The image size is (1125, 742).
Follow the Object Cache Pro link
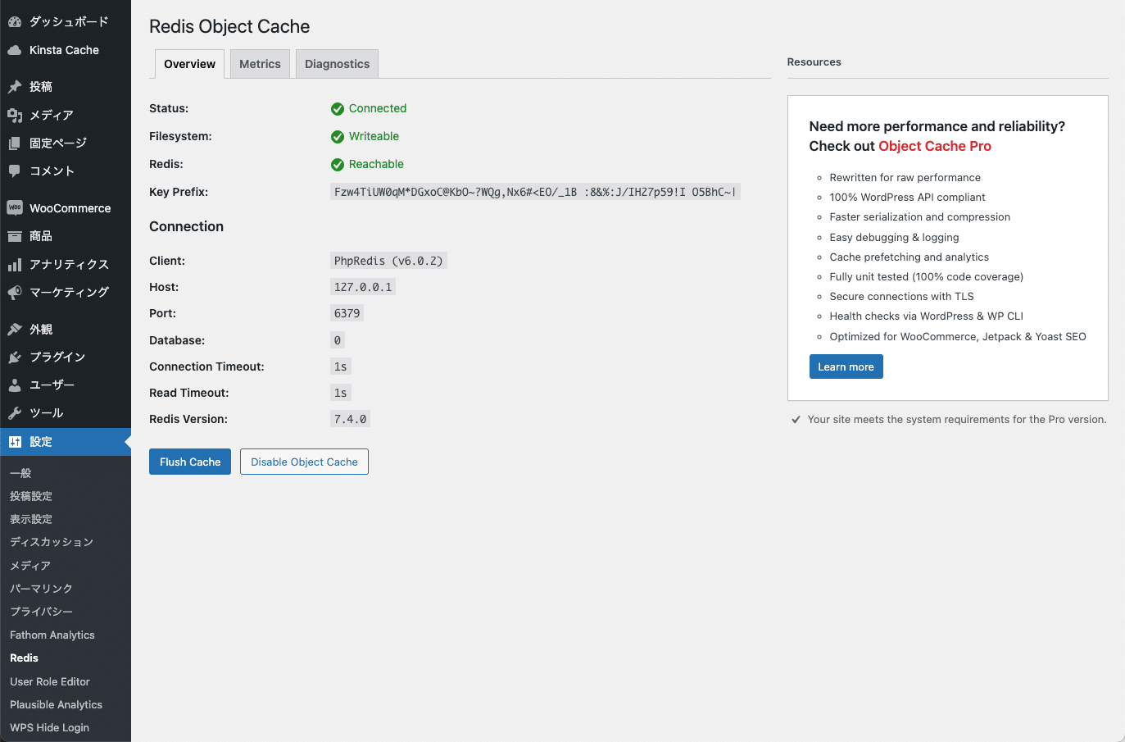click(x=935, y=146)
